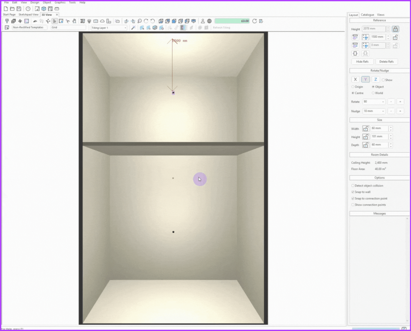
Task: Click the magic wand tiling icon
Action: point(133,28)
